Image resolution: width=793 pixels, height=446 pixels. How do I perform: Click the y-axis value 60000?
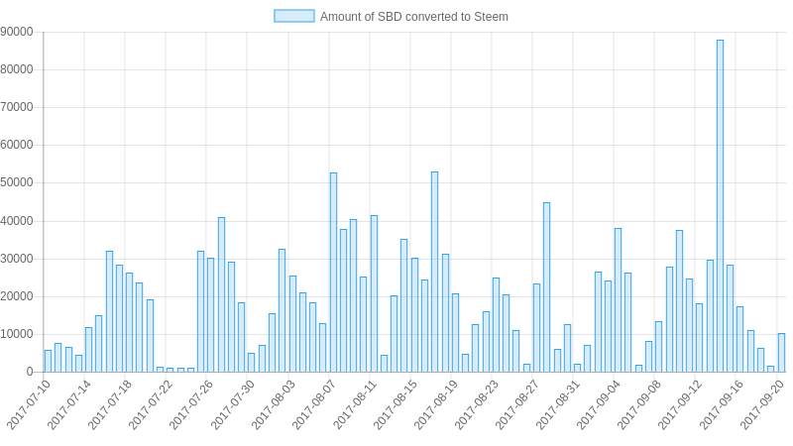pyautogui.click(x=17, y=145)
